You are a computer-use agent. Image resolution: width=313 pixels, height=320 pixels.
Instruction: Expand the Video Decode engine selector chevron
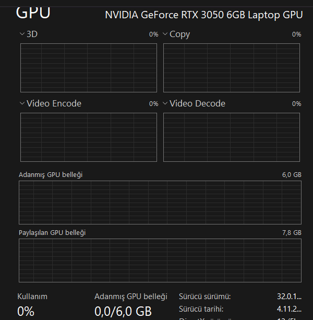pyautogui.click(x=165, y=103)
